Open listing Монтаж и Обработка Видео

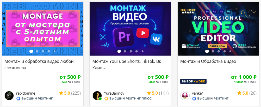(208, 62)
